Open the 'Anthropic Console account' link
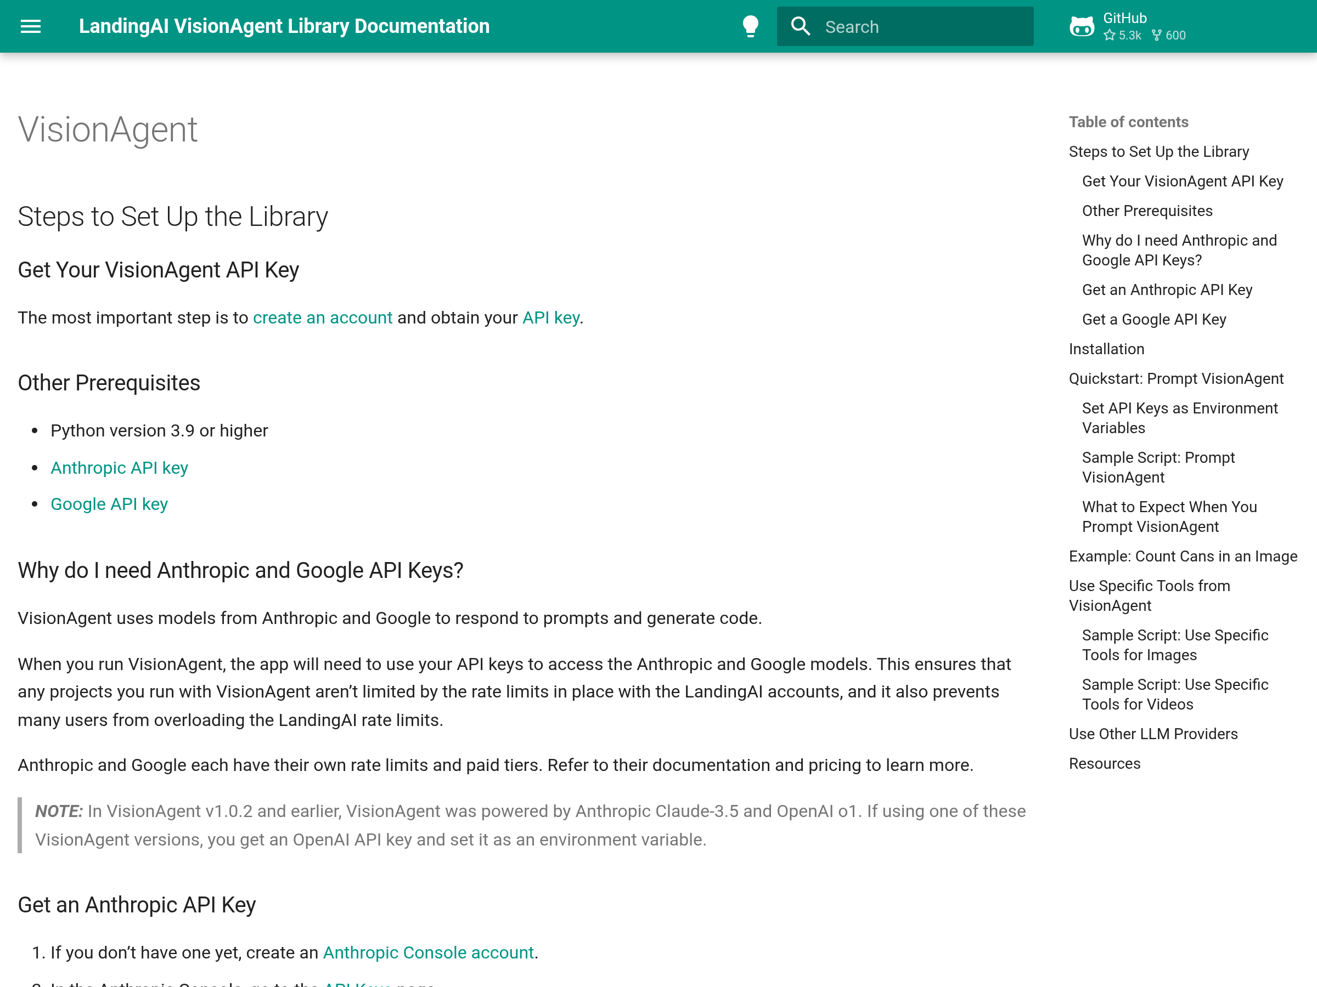The width and height of the screenshot is (1317, 987). [x=428, y=952]
